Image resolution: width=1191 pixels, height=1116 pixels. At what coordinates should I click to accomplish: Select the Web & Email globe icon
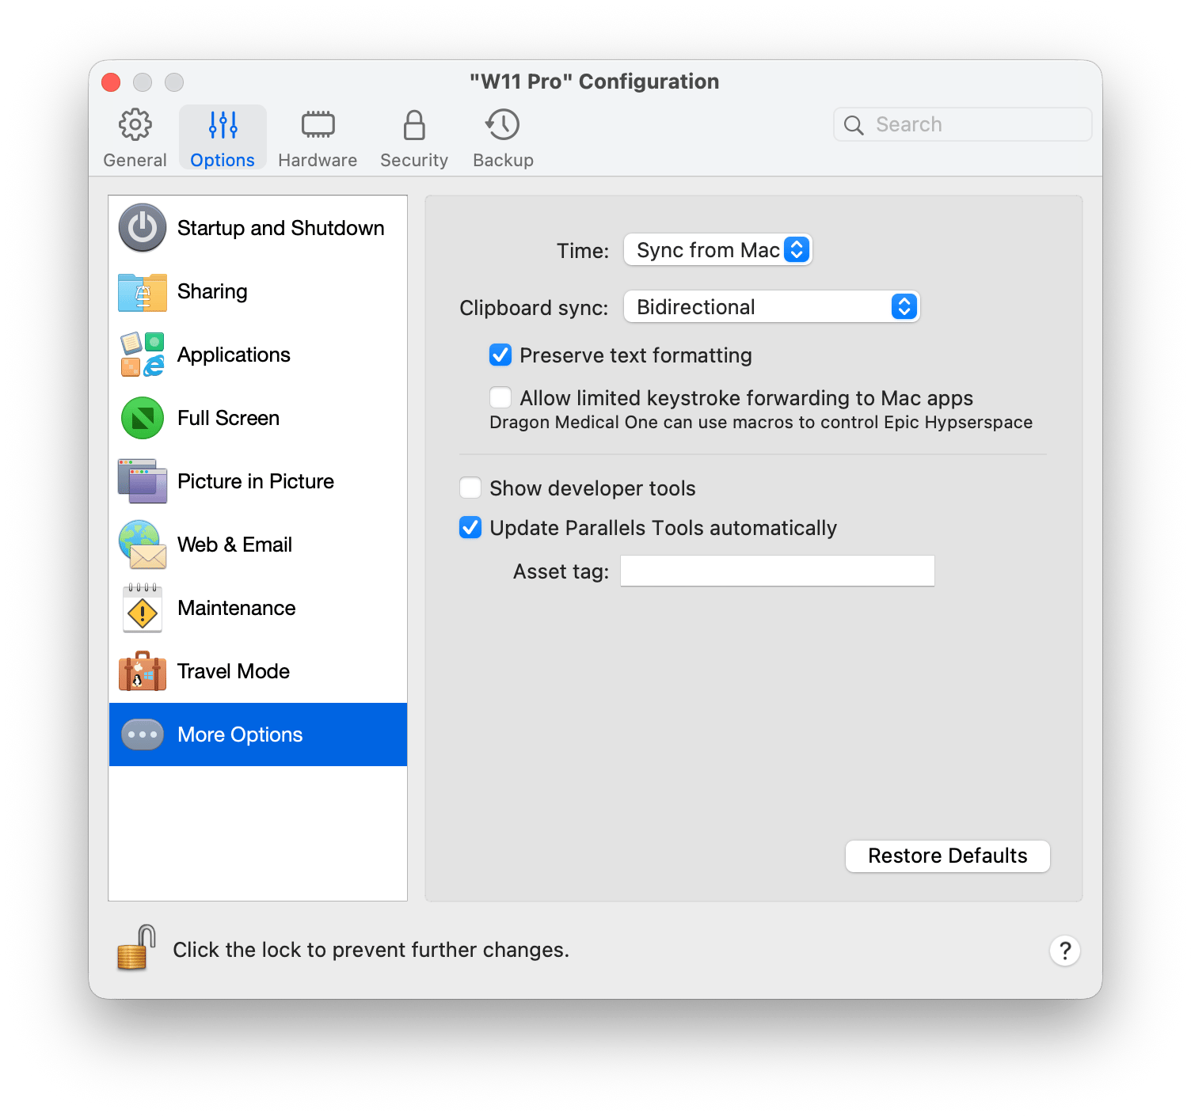click(x=143, y=545)
